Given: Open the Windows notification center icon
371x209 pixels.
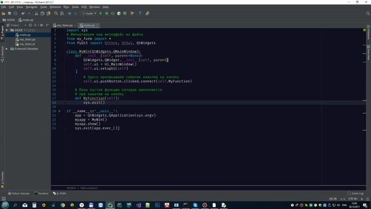Looking at the screenshot, I should [x=365, y=205].
